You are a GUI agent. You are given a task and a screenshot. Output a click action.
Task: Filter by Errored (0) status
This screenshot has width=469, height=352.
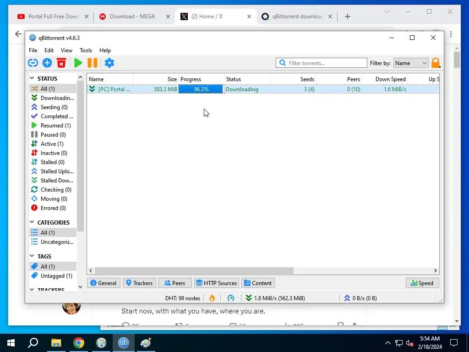(x=53, y=208)
